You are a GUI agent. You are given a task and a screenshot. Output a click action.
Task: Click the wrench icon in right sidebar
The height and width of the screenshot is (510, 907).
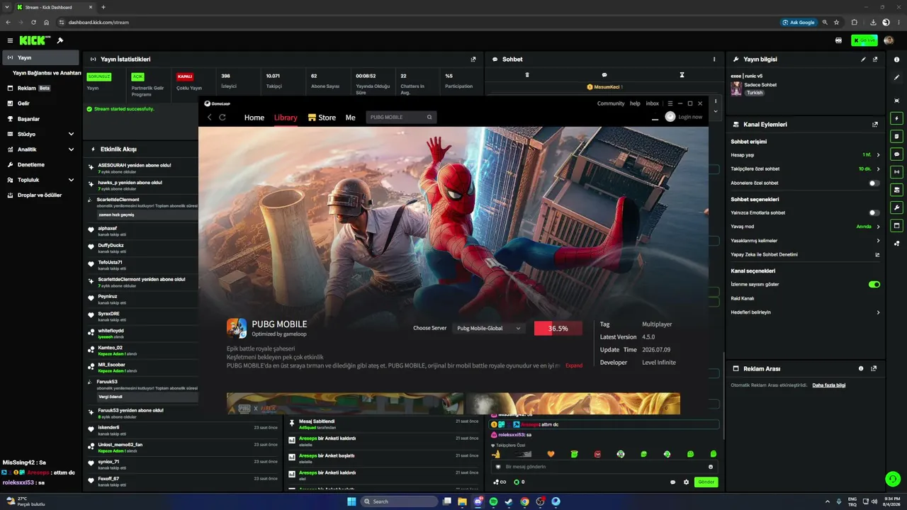coord(897,208)
